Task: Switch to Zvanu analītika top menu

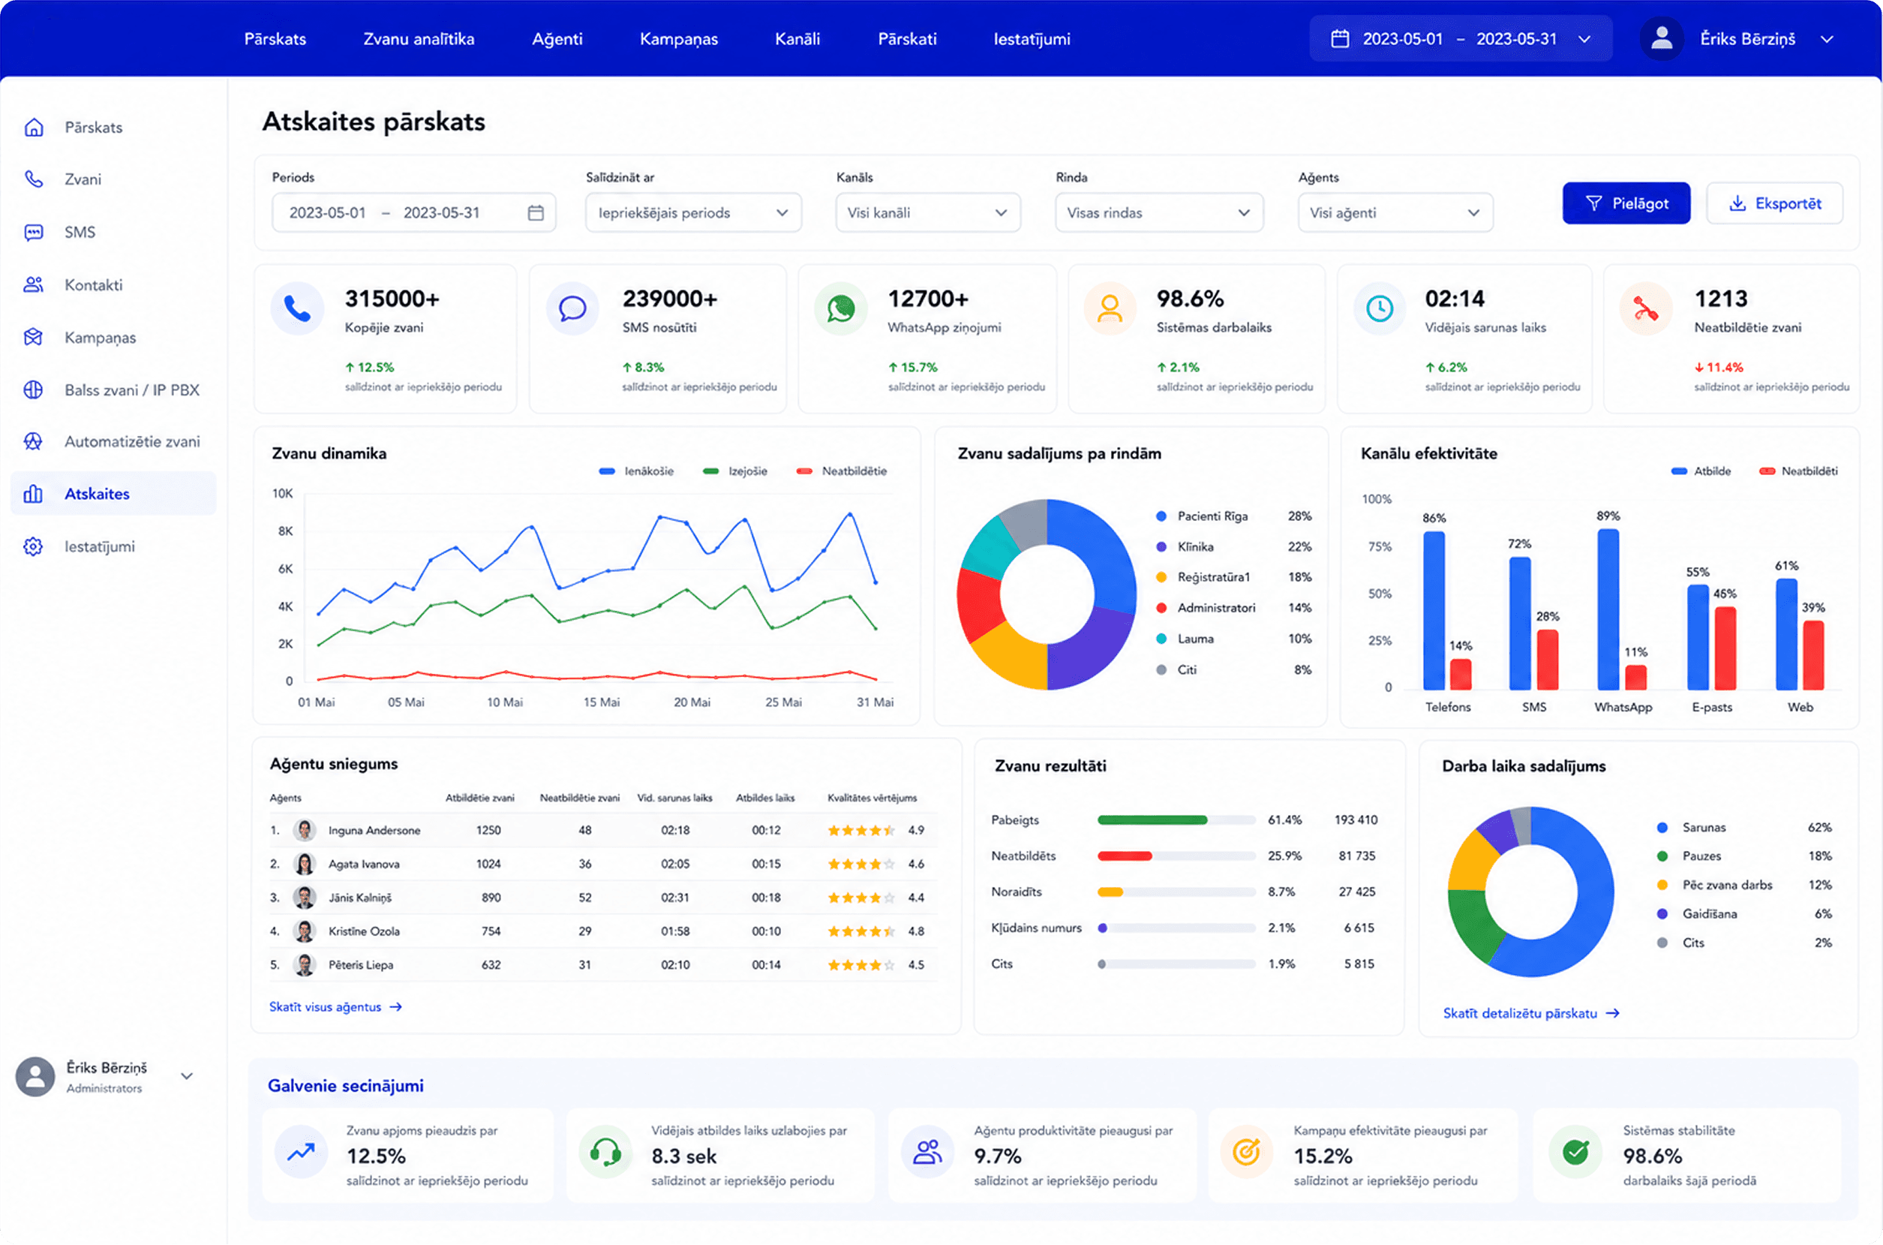Action: pos(418,39)
